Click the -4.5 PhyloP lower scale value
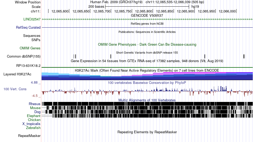 (35, 96)
